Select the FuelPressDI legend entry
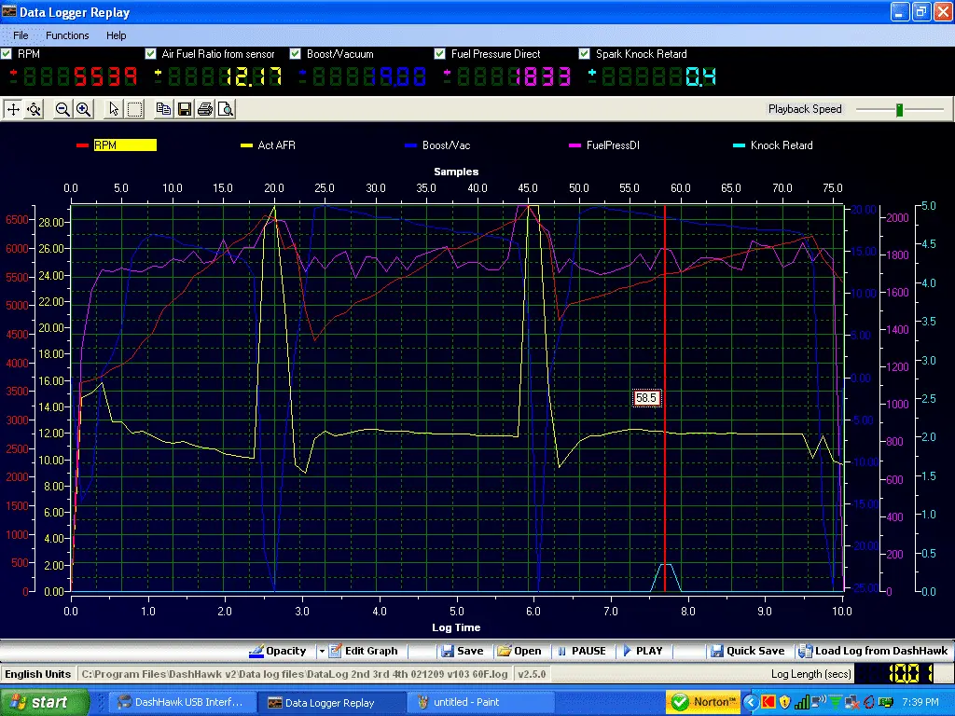Image resolution: width=955 pixels, height=716 pixels. (x=604, y=145)
